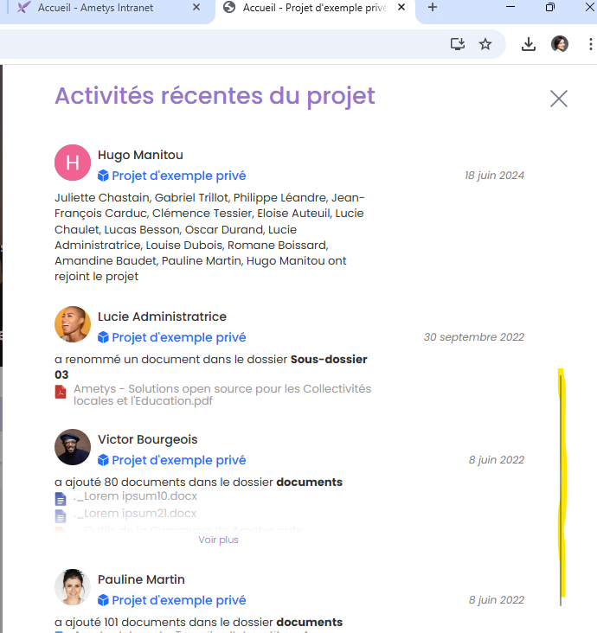The height and width of the screenshot is (633, 597).
Task: Open the ._Lorem ipsum10.docx file
Action: point(136,496)
